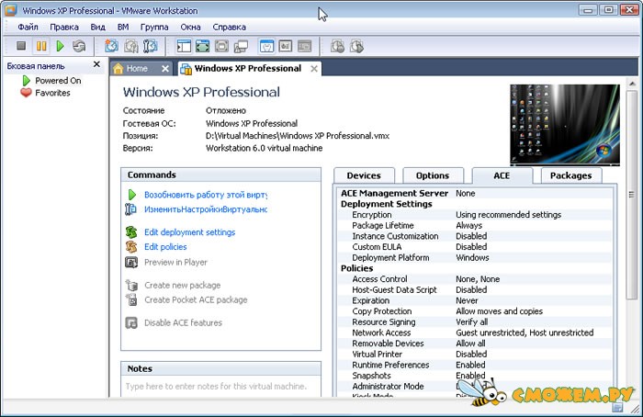This screenshot has width=643, height=417.
Task: Close the sidebar panel with X
Action: click(x=96, y=64)
